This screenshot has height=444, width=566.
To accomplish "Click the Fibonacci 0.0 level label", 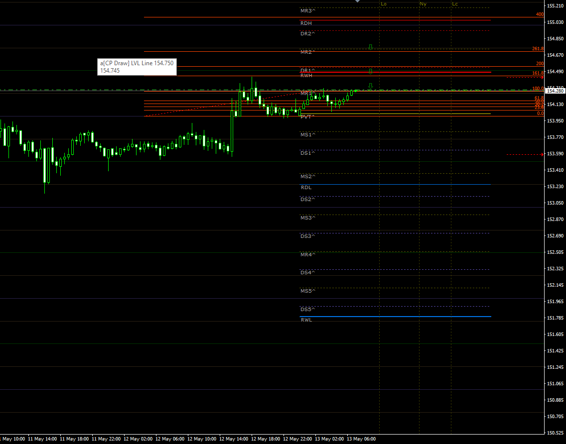I will point(540,113).
